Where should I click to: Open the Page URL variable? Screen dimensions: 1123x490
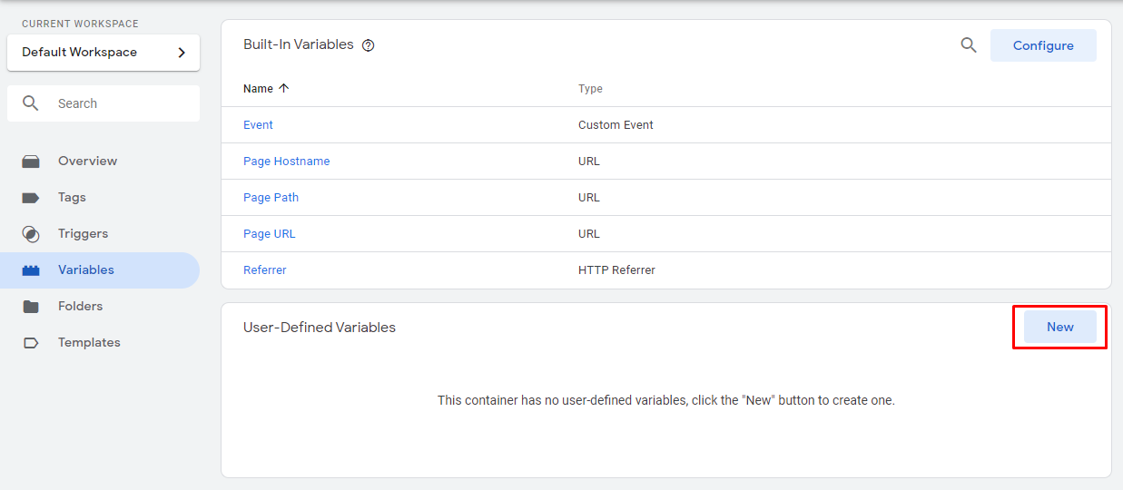coord(270,234)
